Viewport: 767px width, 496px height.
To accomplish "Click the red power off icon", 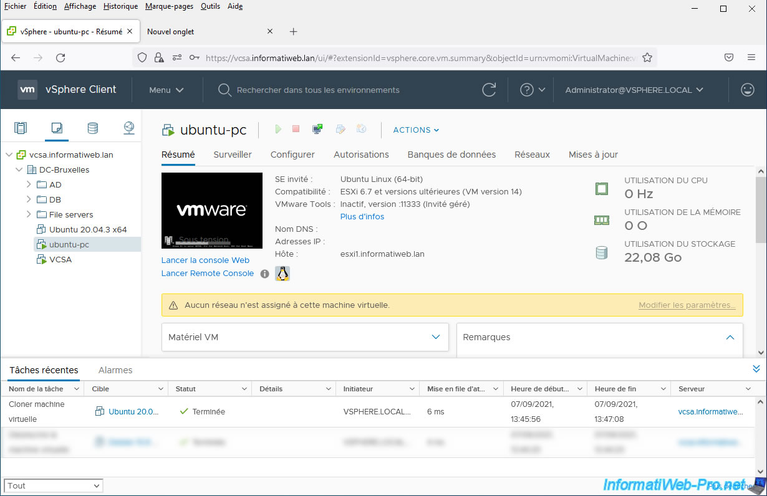I will click(296, 129).
